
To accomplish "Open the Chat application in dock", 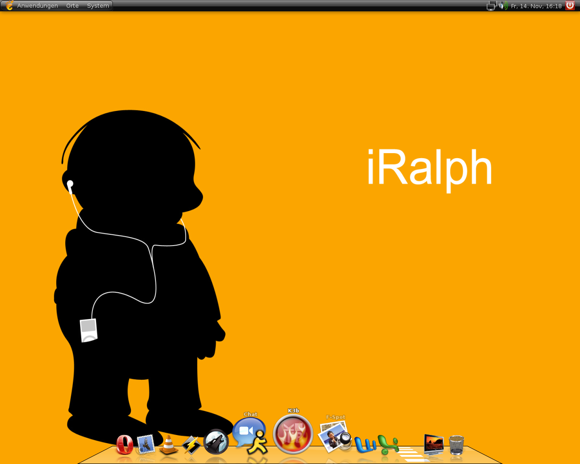I will point(250,436).
